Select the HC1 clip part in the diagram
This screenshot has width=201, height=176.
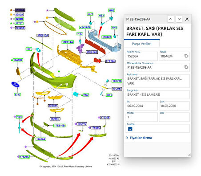(39, 50)
